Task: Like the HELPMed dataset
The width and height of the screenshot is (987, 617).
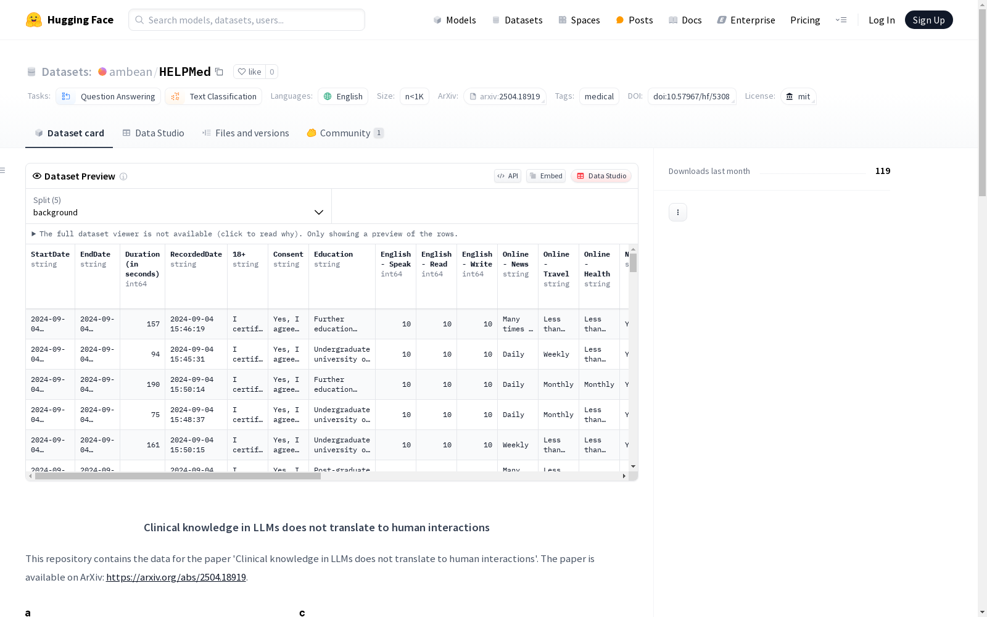Action: point(250,72)
